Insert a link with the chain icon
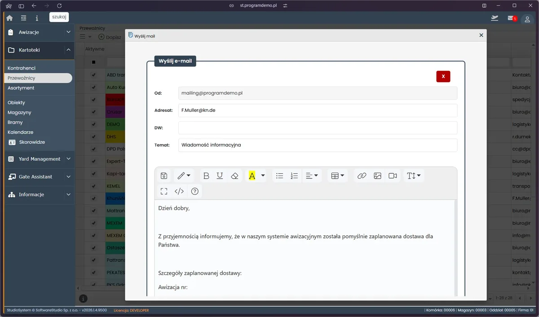 point(362,176)
